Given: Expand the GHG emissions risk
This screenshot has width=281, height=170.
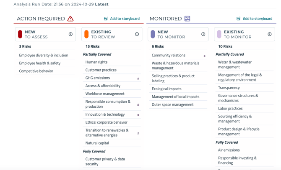Looking at the screenshot, I should coord(138,79).
